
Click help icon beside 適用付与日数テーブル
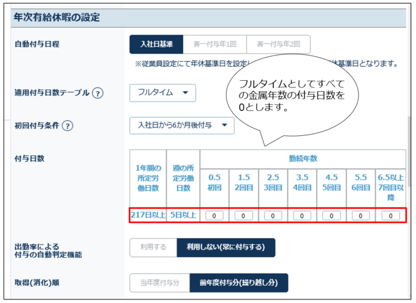[97, 93]
